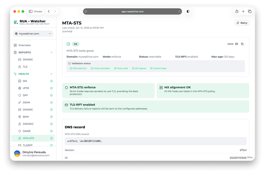Viewport: 265px width, 174px height.
Task: Click the TLS-RPT enabled card
Action: pyautogui.click(x=156, y=106)
